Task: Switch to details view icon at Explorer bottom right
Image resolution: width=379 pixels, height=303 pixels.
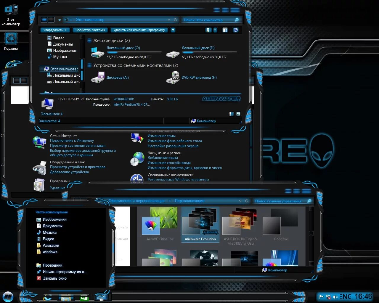Action: point(232,114)
